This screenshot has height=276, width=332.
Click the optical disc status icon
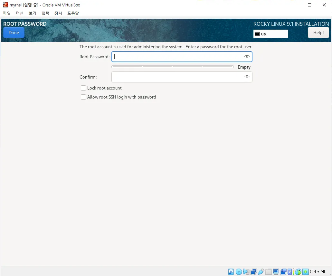(239, 271)
